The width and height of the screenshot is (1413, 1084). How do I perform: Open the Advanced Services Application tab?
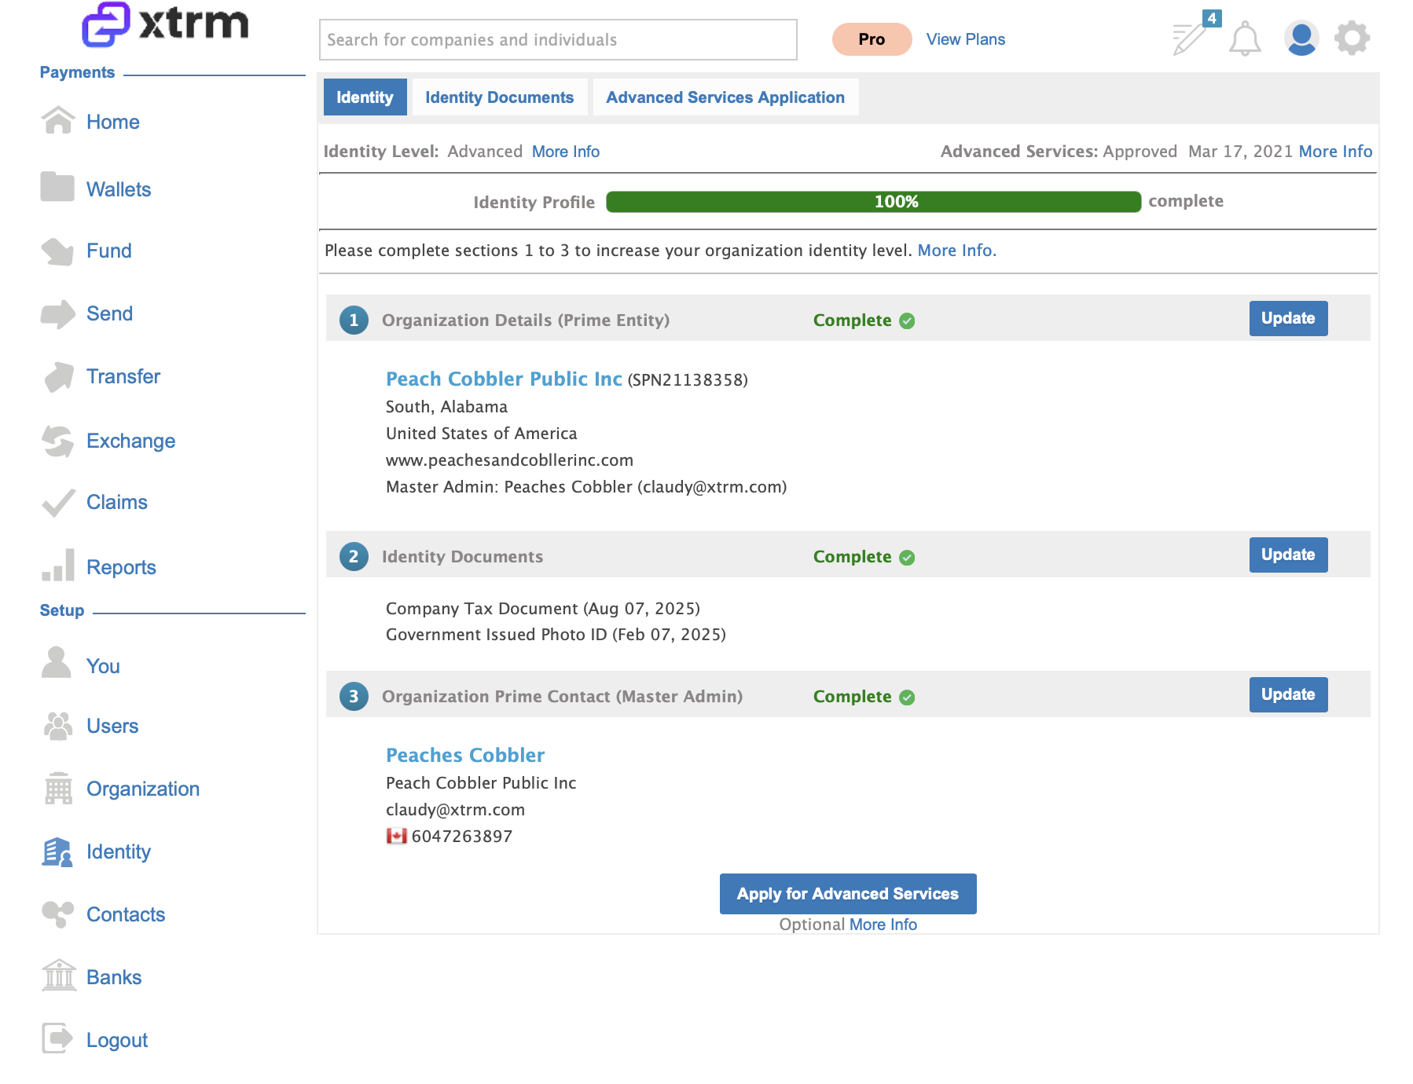(x=725, y=97)
